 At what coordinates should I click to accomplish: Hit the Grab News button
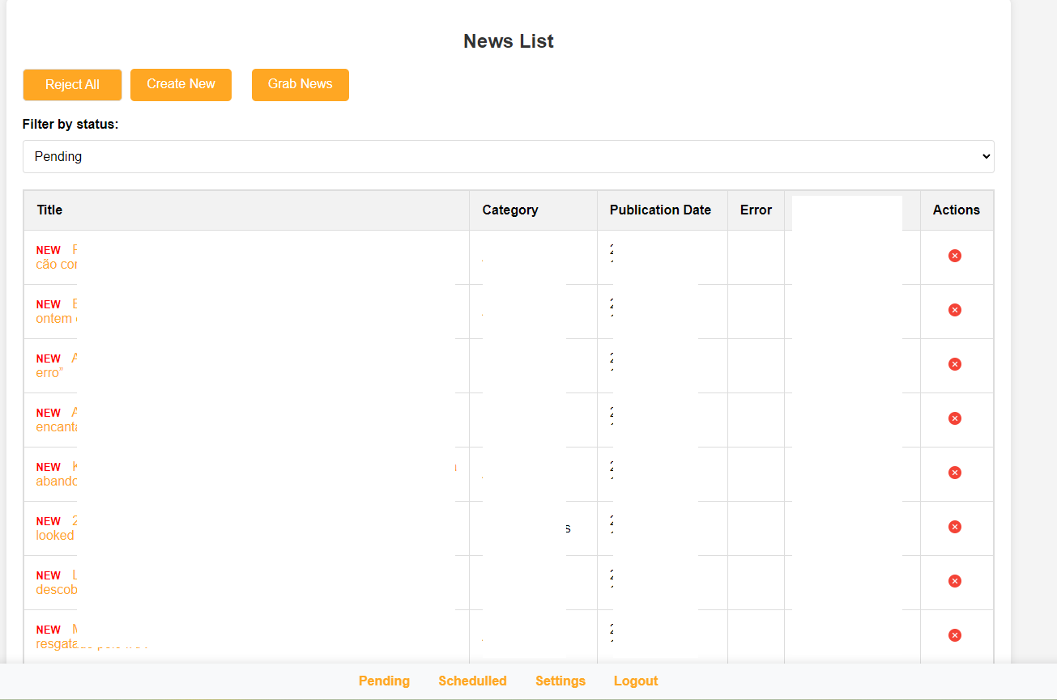[x=300, y=84]
